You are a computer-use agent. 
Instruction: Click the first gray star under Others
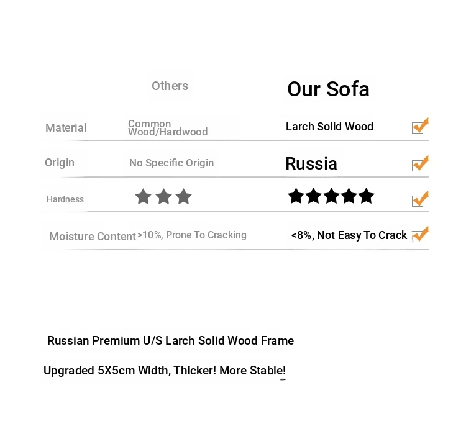(144, 197)
